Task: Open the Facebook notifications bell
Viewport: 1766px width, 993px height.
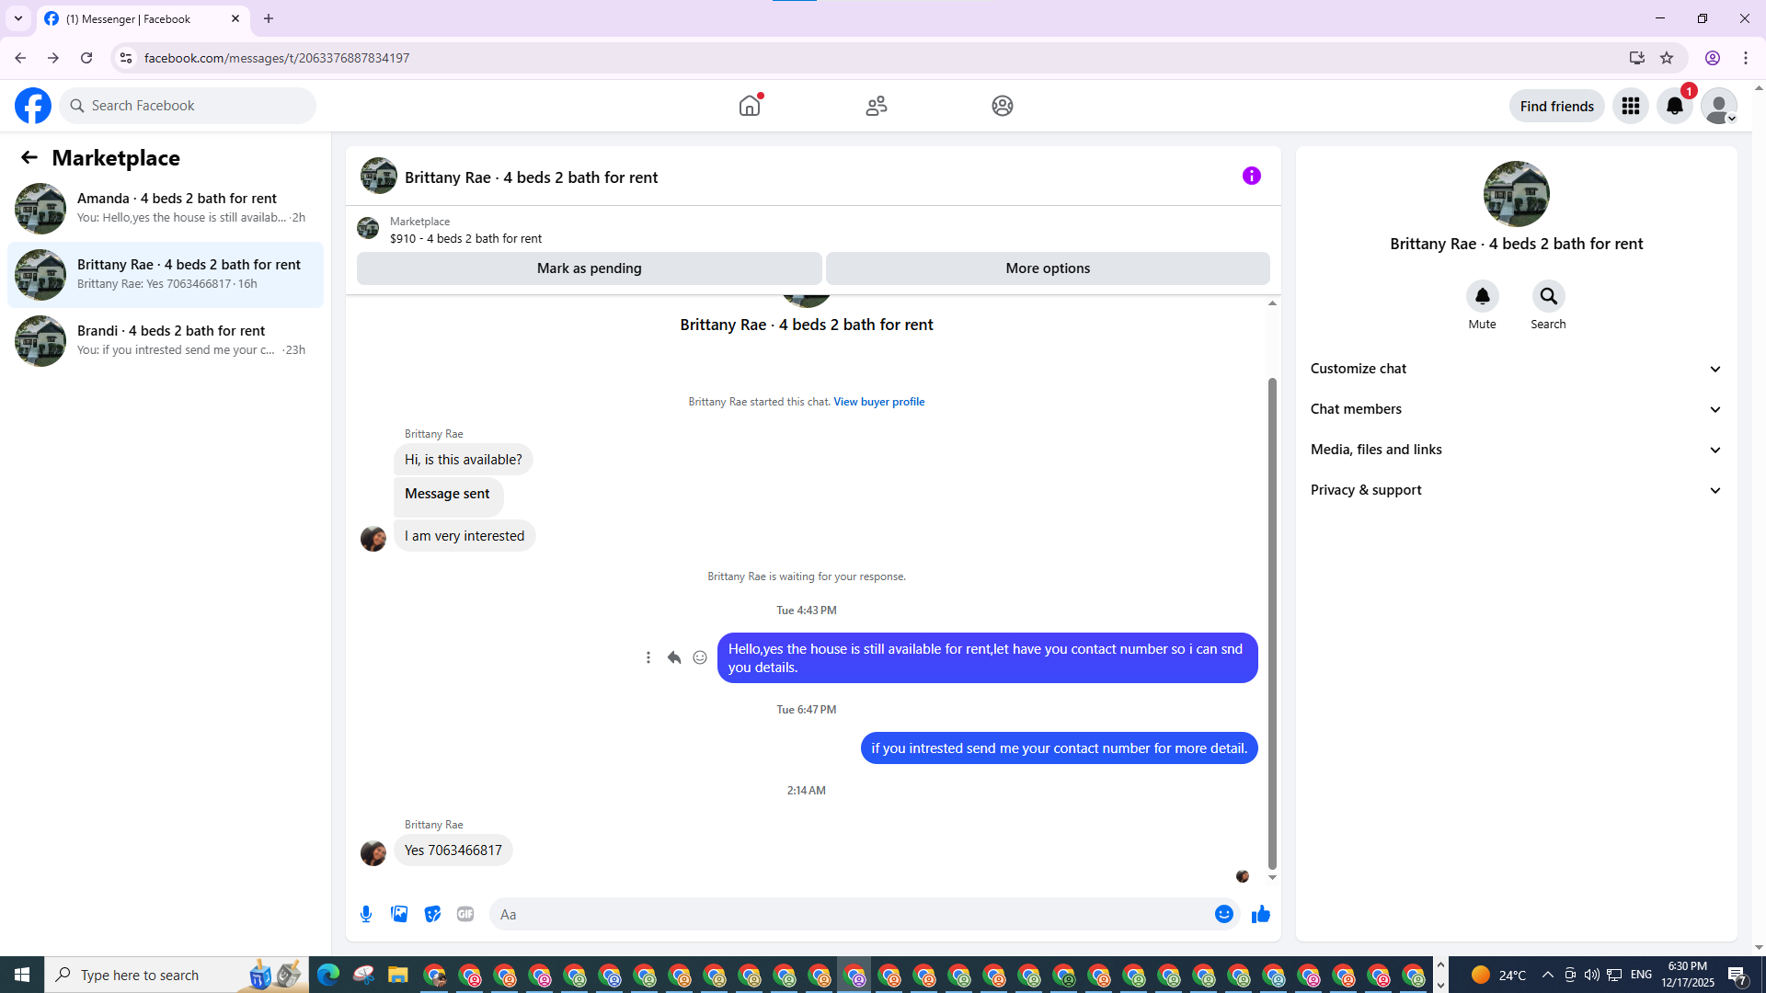Action: tap(1674, 106)
